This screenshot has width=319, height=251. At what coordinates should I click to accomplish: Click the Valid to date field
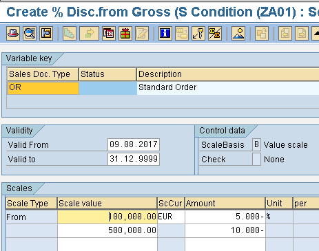coord(134,159)
